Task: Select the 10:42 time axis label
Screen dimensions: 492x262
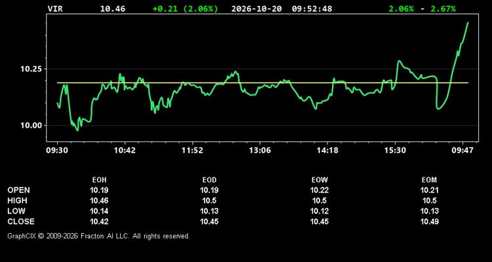Action: click(x=125, y=151)
